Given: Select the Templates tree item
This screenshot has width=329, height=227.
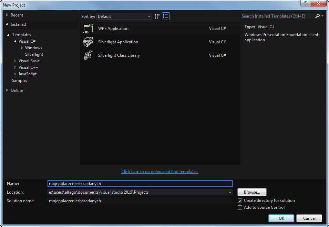Looking at the screenshot, I should tap(21, 35).
